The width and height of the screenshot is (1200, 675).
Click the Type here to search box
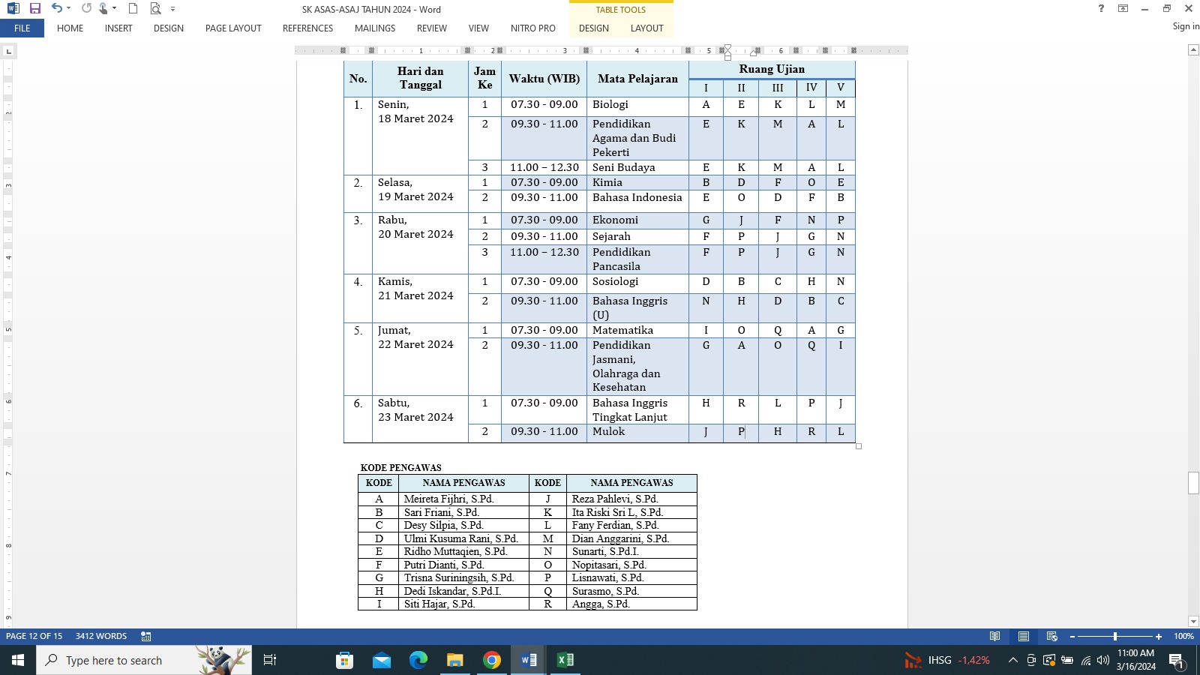pos(144,660)
